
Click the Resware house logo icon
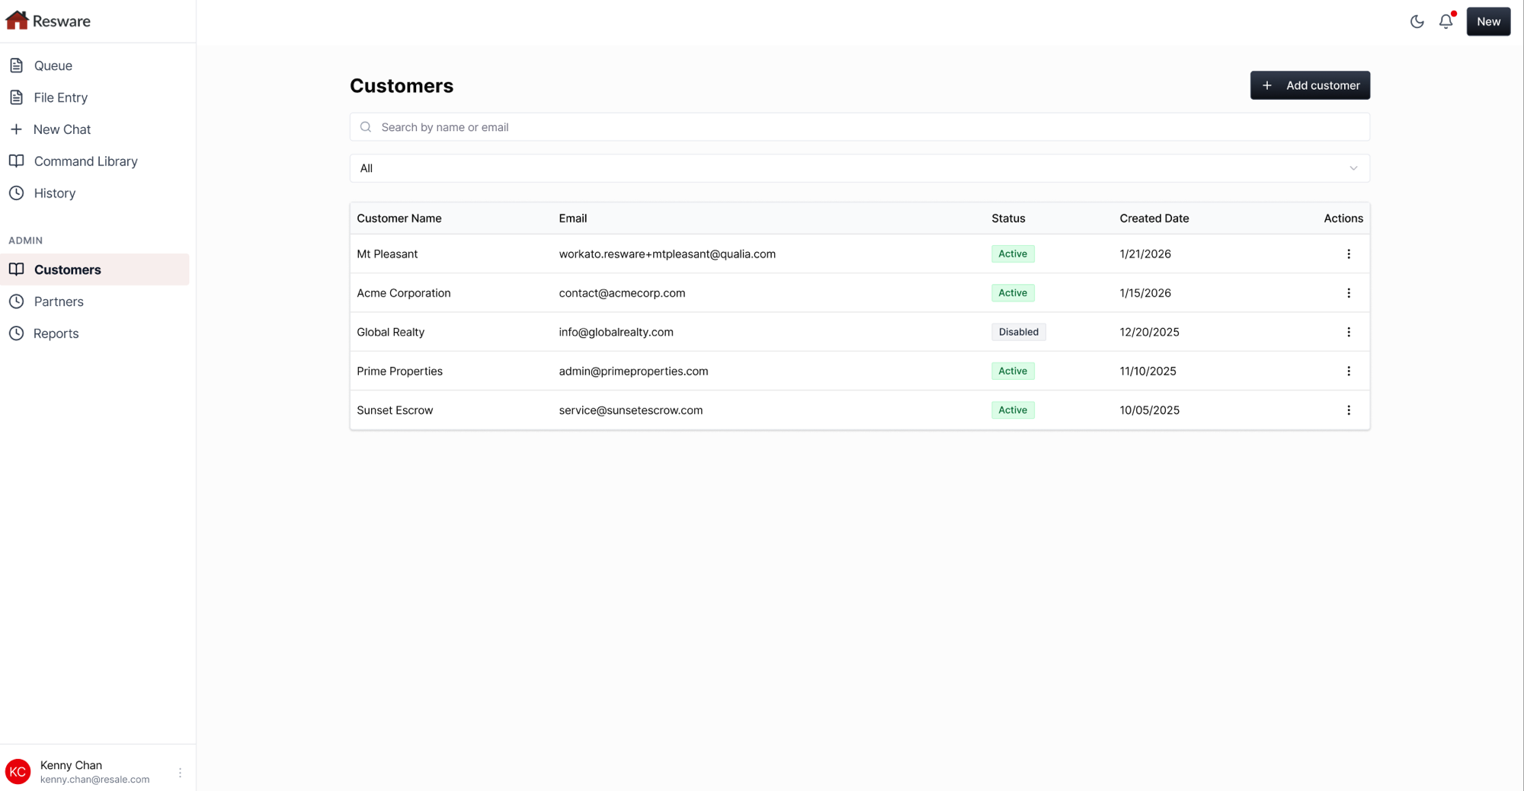click(x=17, y=21)
